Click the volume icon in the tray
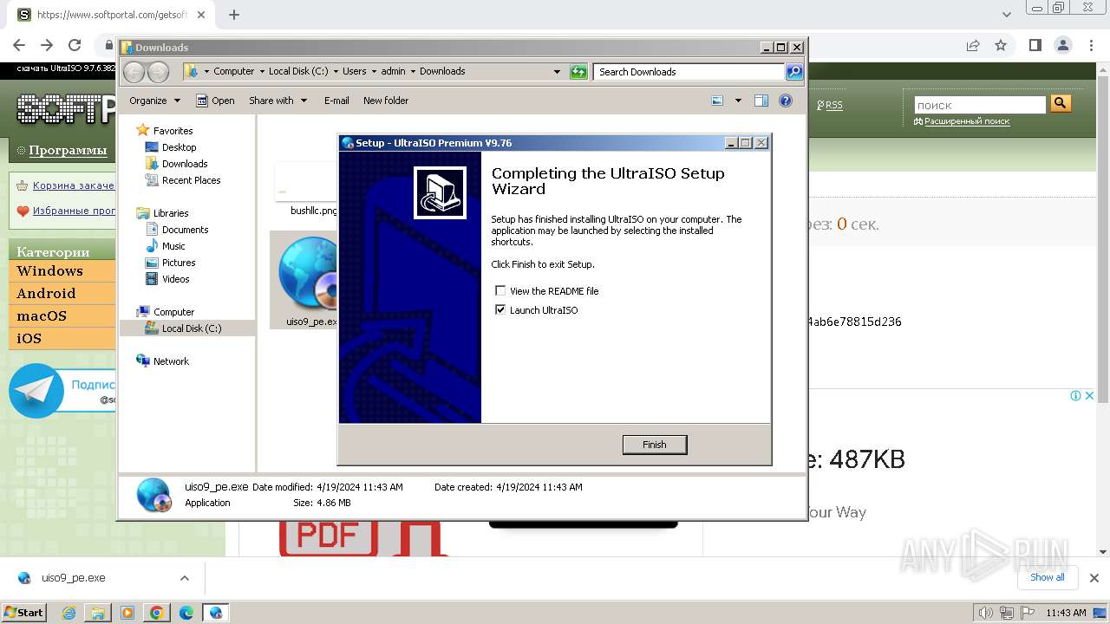The width and height of the screenshot is (1110, 624). (986, 613)
